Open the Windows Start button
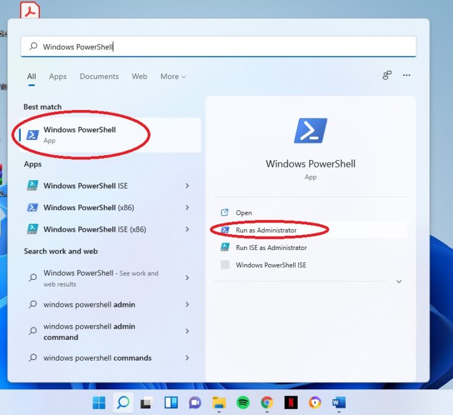Viewport: 453px width, 415px height. [99, 403]
